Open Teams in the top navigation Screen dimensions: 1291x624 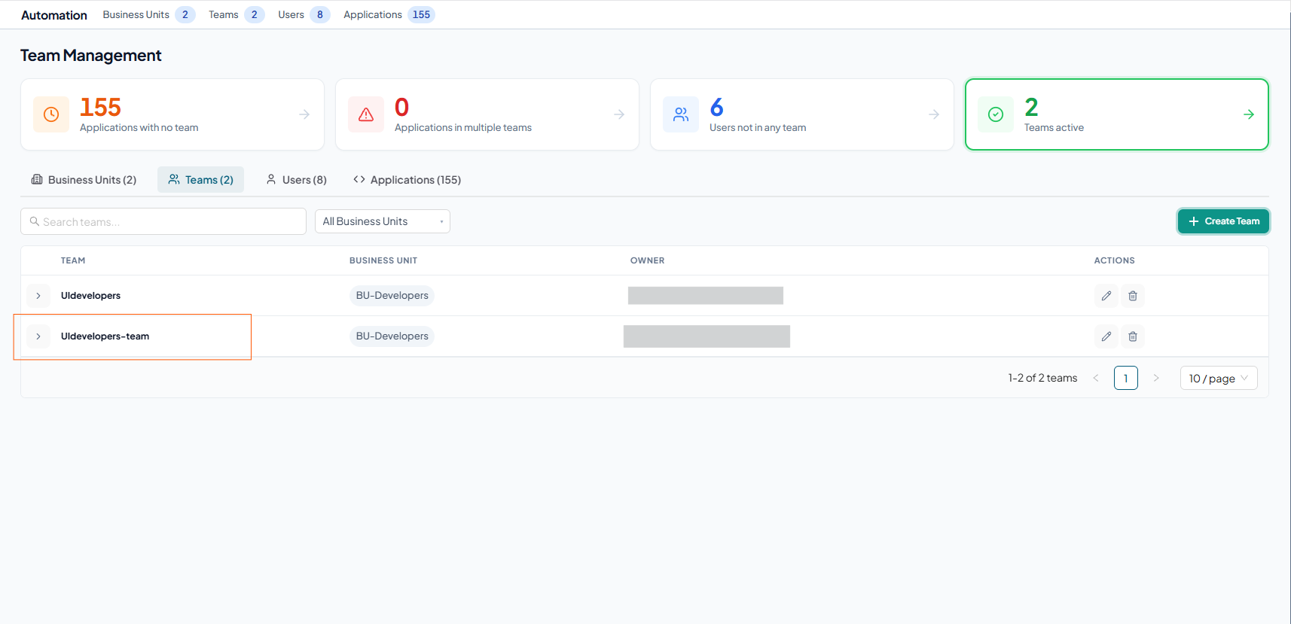(x=237, y=14)
